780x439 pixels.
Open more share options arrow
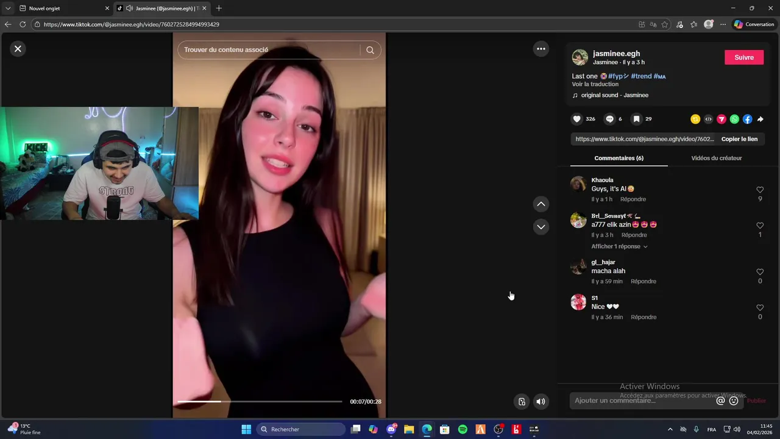760,119
